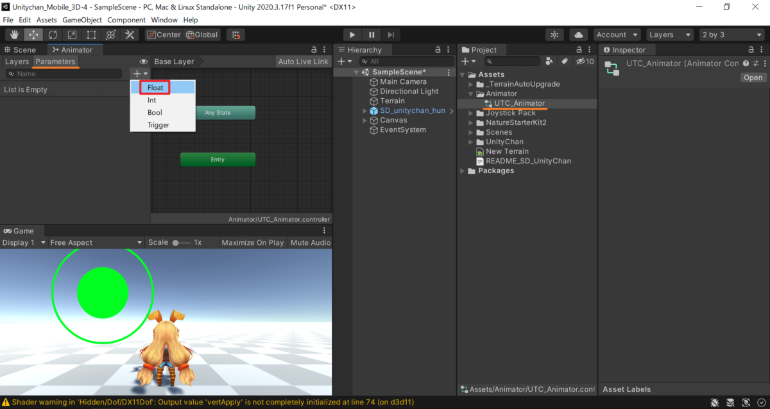
Task: Open the GameObject menu
Action: [x=81, y=20]
